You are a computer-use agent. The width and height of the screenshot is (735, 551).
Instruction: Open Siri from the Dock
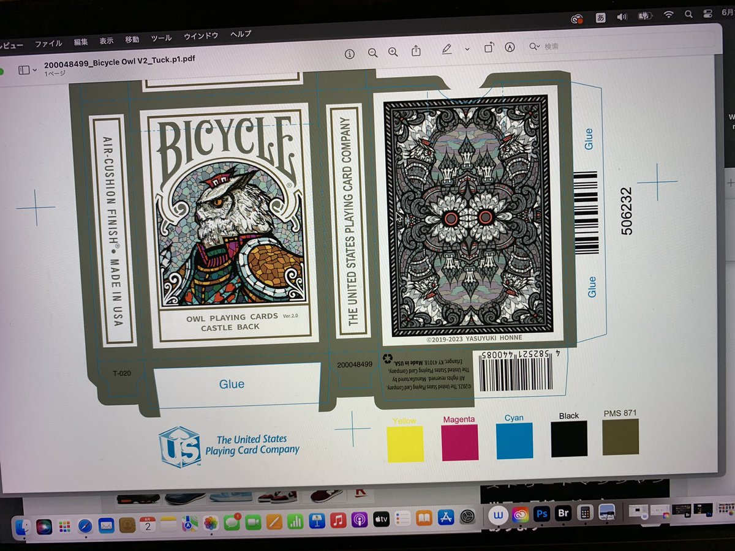(44, 527)
